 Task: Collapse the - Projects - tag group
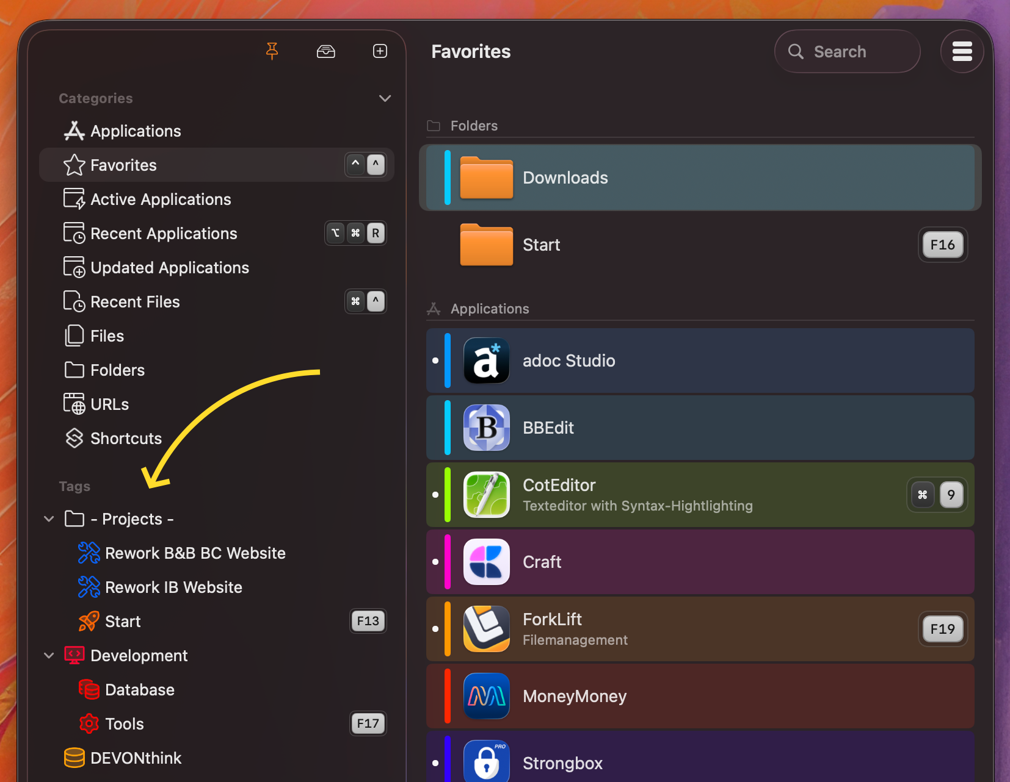coord(49,519)
